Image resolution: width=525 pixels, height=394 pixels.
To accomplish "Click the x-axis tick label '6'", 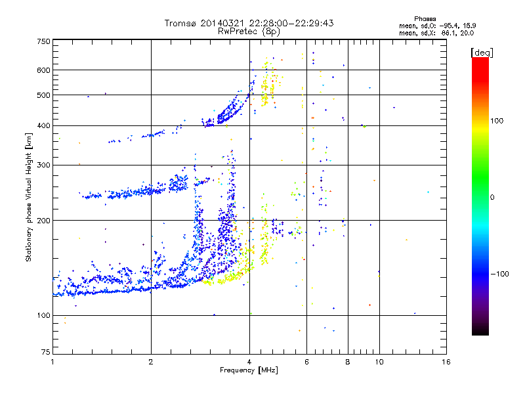I will coord(306,362).
